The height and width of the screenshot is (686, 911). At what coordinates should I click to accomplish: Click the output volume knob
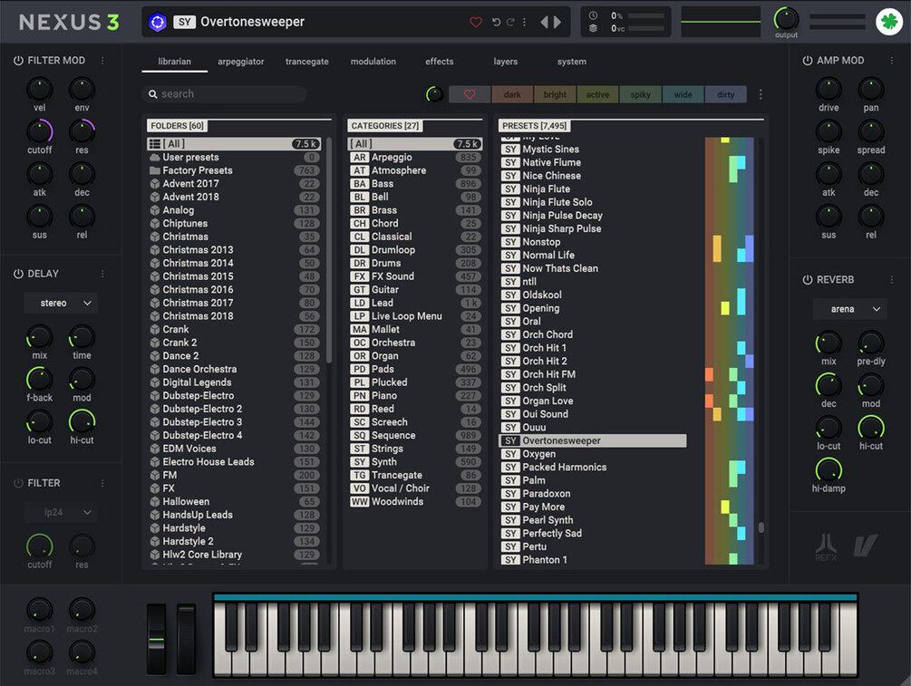[x=786, y=19]
